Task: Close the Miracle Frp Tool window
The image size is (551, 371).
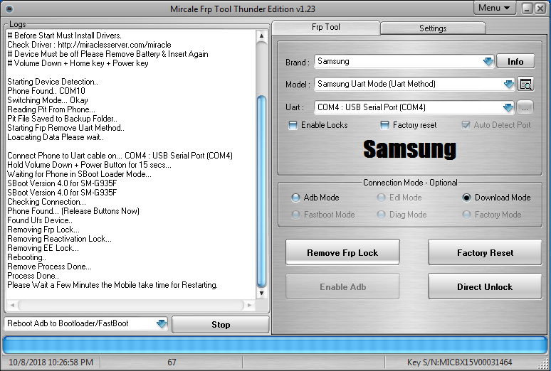Action: pyautogui.click(x=540, y=9)
